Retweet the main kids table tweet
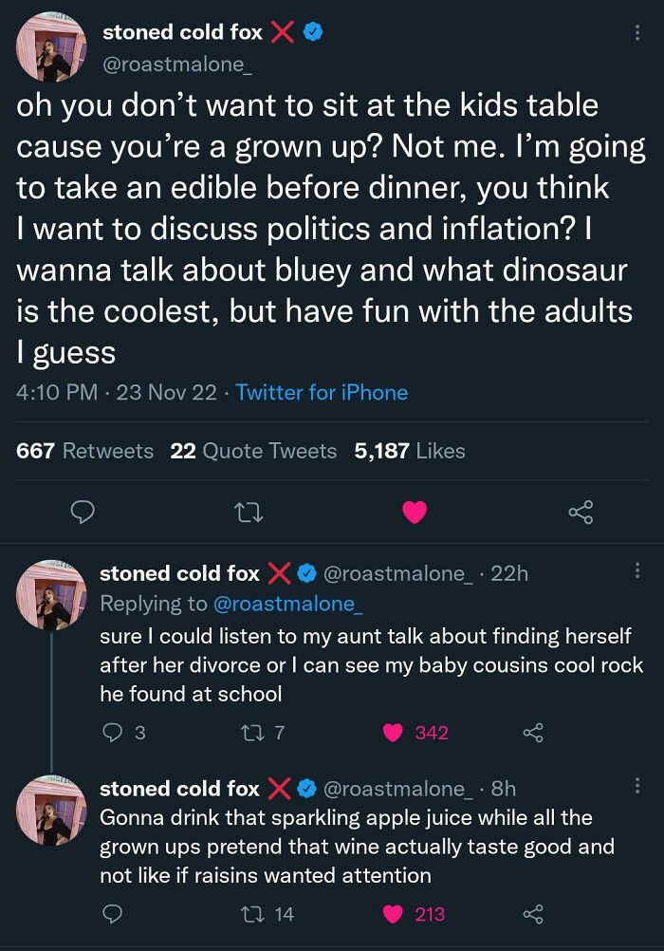Image resolution: width=664 pixels, height=951 pixels. [x=249, y=513]
